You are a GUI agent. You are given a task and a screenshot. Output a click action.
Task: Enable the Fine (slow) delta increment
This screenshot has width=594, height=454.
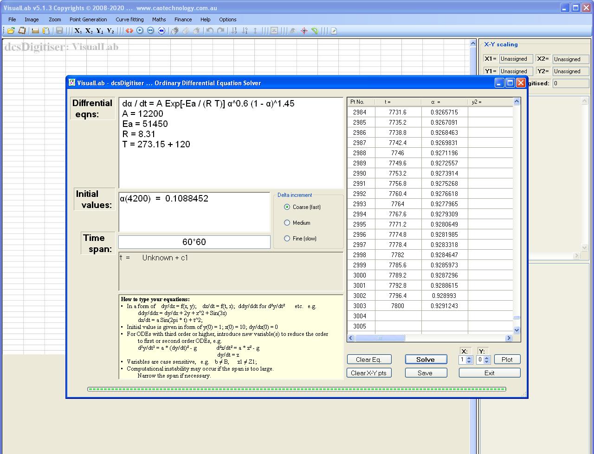(288, 239)
